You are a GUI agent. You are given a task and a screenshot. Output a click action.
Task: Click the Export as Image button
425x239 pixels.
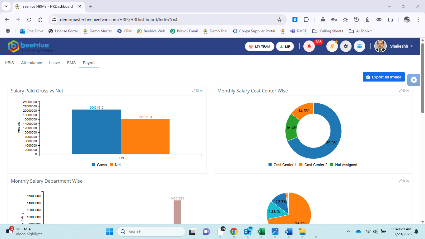tap(384, 77)
